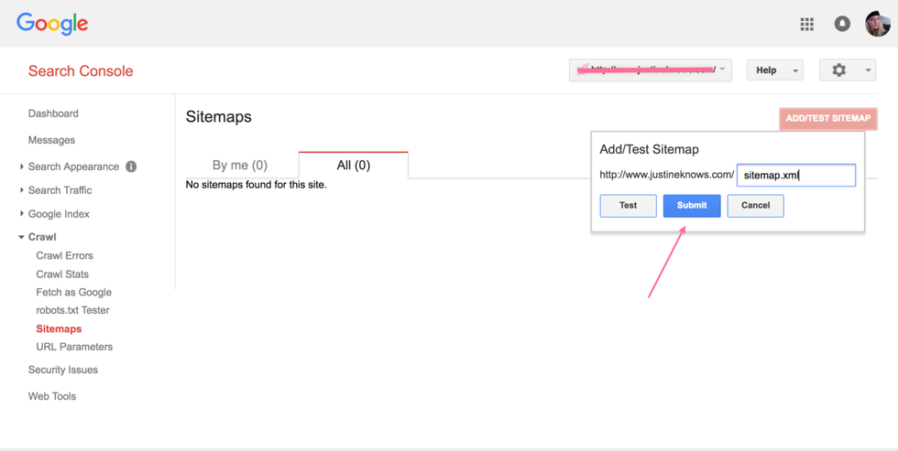This screenshot has height=451, width=898.
Task: Click the sitemap.xml input field
Action: click(796, 176)
